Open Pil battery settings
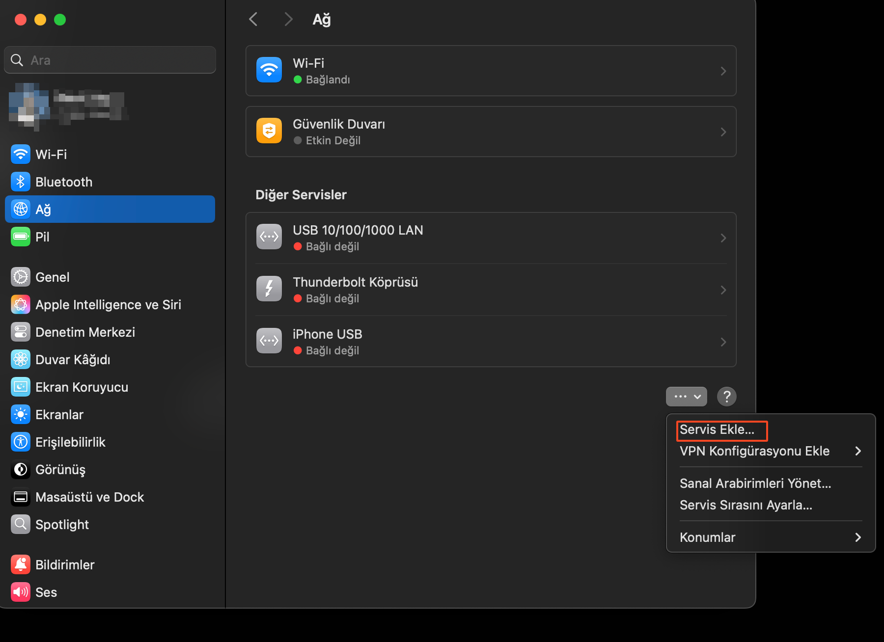 (x=110, y=237)
